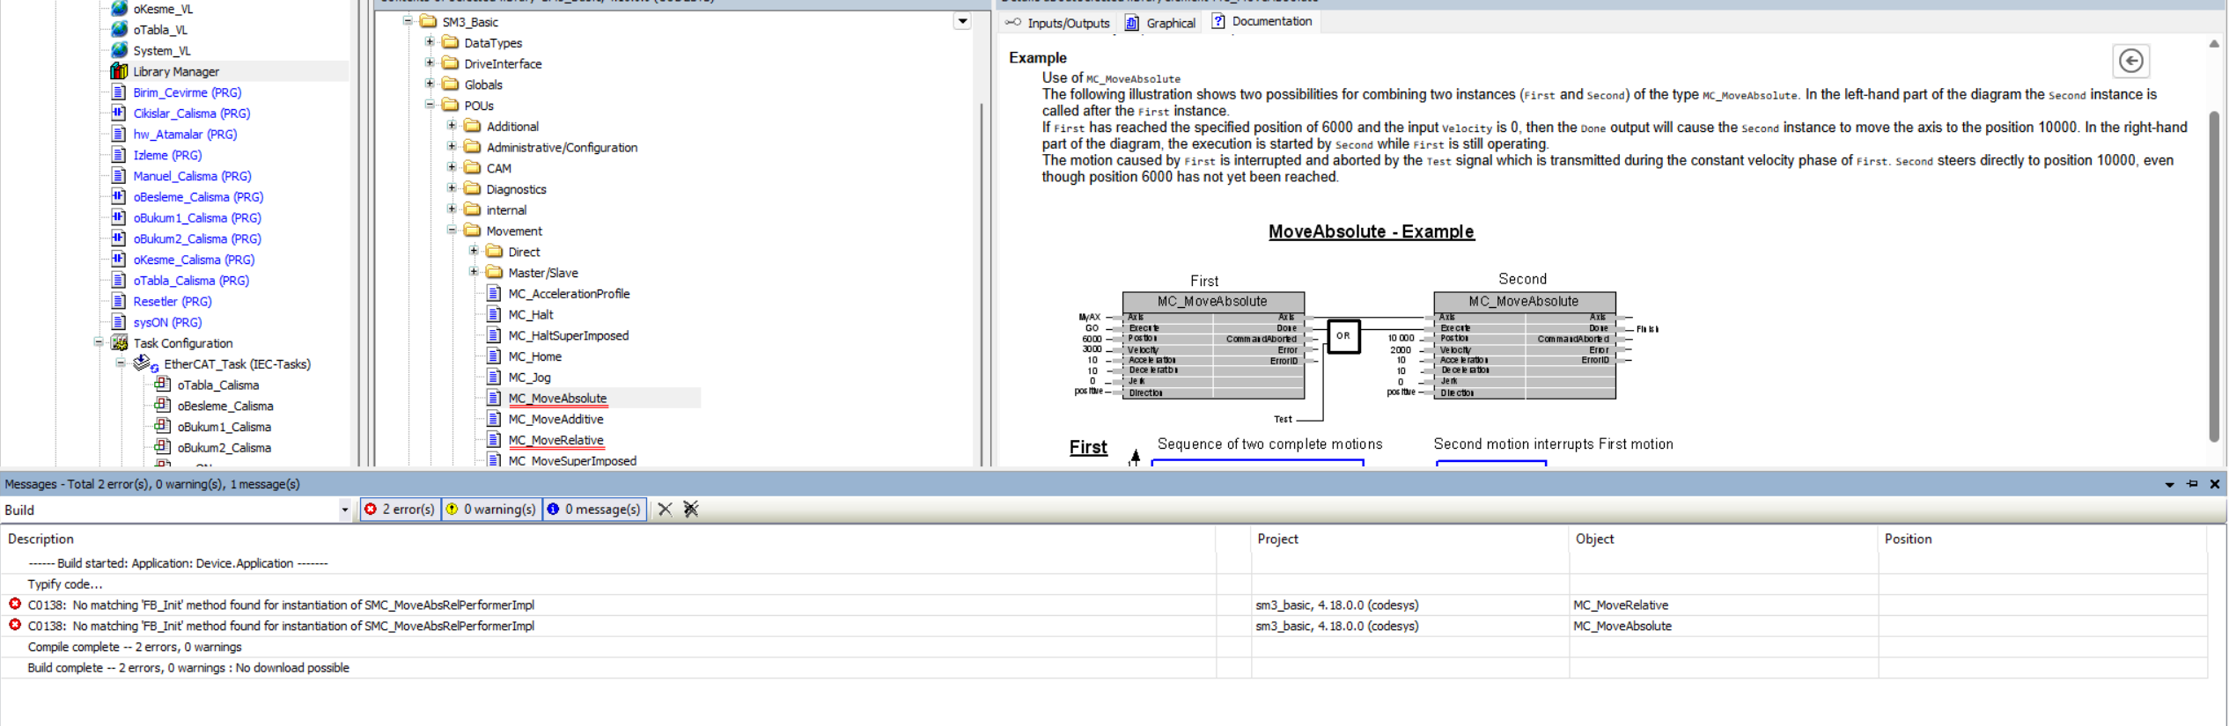Screen dimensions: 2229x726
Task: Switch to the Graphical tab
Action: point(1161,23)
